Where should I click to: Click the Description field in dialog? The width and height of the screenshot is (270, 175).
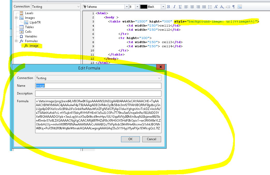click(x=98, y=93)
